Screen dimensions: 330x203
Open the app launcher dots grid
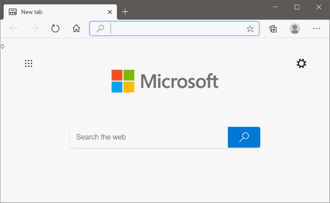click(x=29, y=63)
